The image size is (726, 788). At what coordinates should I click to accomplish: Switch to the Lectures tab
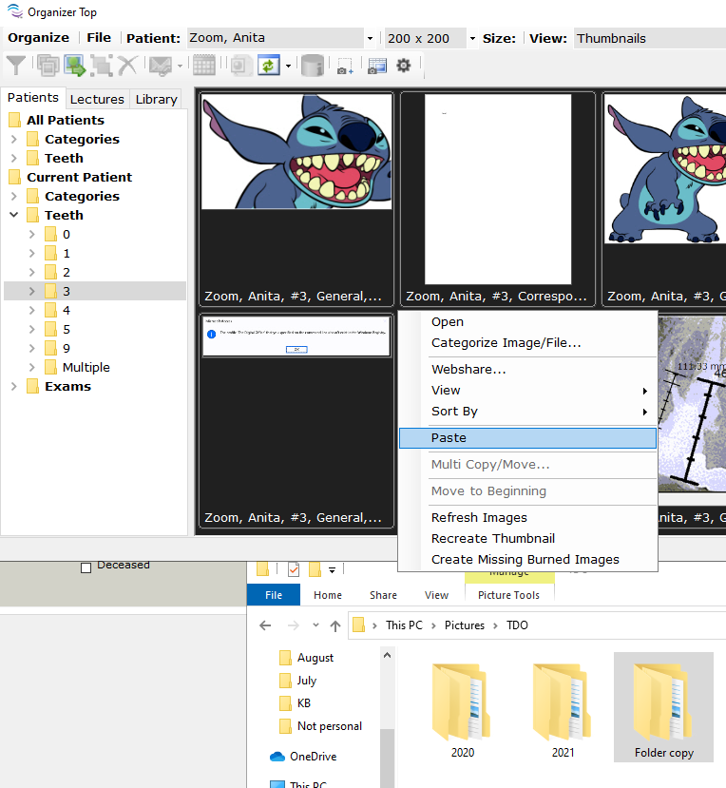click(x=97, y=99)
